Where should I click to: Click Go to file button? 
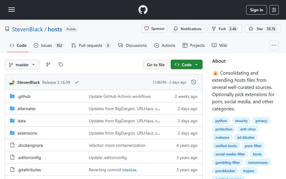click(156, 65)
